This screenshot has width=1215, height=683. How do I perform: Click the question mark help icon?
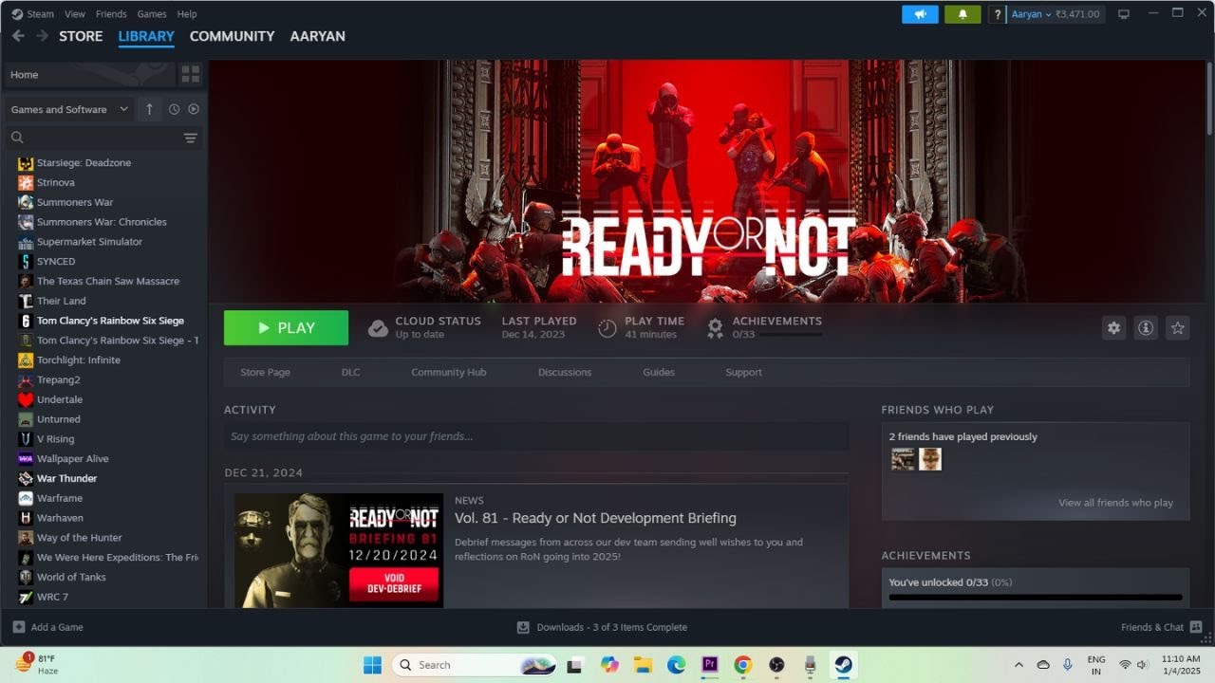click(x=997, y=14)
